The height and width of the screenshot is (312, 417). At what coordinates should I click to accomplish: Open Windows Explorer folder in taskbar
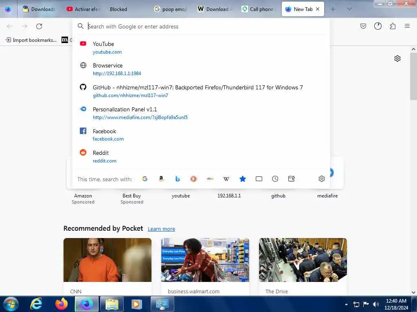(x=112, y=304)
